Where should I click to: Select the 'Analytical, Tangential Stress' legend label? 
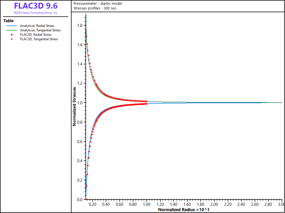(40, 30)
